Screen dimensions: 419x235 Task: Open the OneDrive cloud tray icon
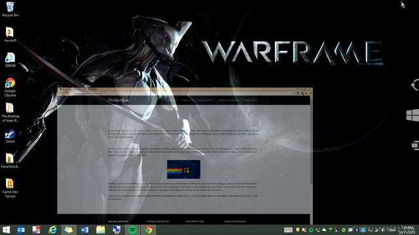pyautogui.click(x=324, y=230)
